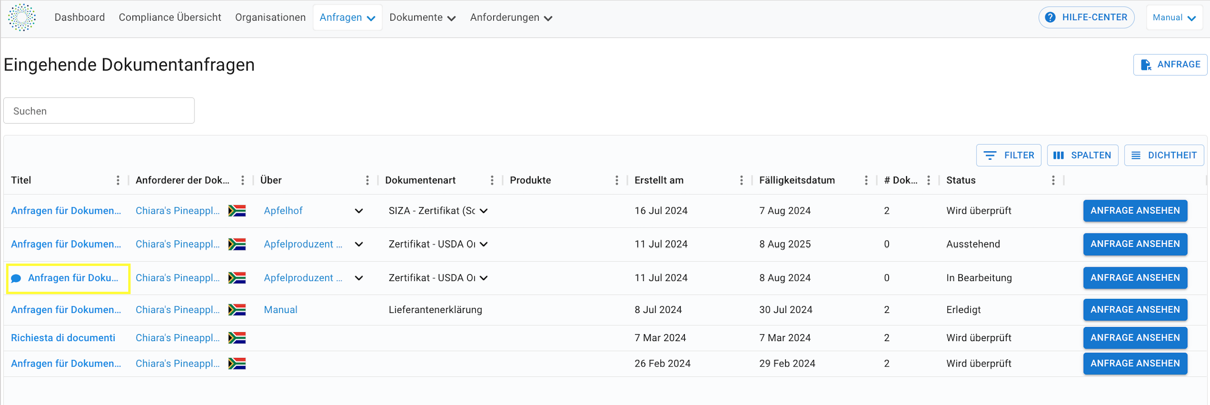Click the 26 Feb 2024 created date

pos(662,364)
